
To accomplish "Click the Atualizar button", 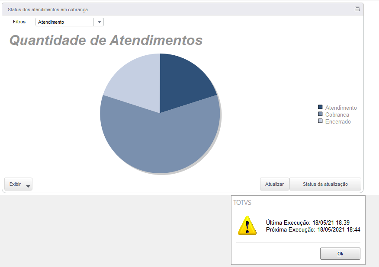I will click(274, 184).
